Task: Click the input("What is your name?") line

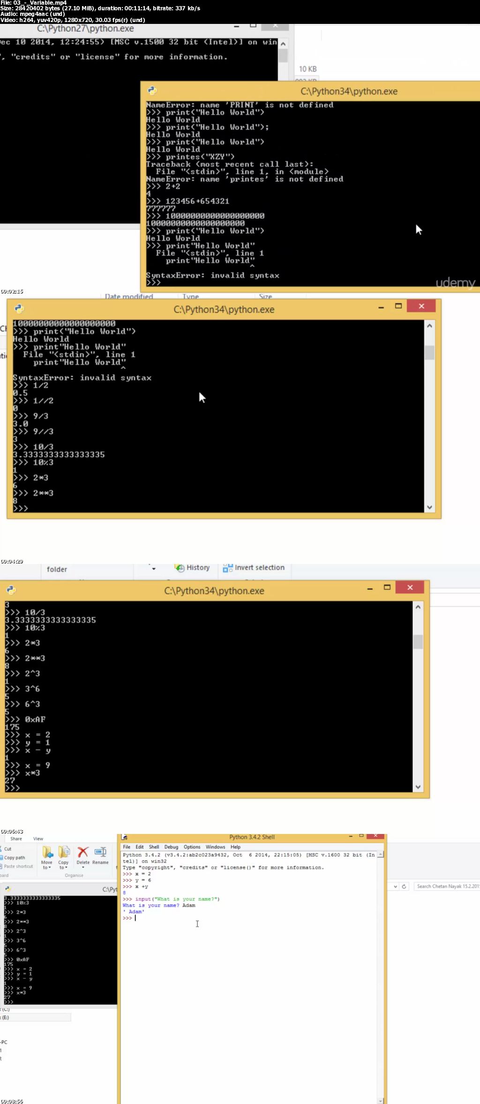Action: click(171, 899)
